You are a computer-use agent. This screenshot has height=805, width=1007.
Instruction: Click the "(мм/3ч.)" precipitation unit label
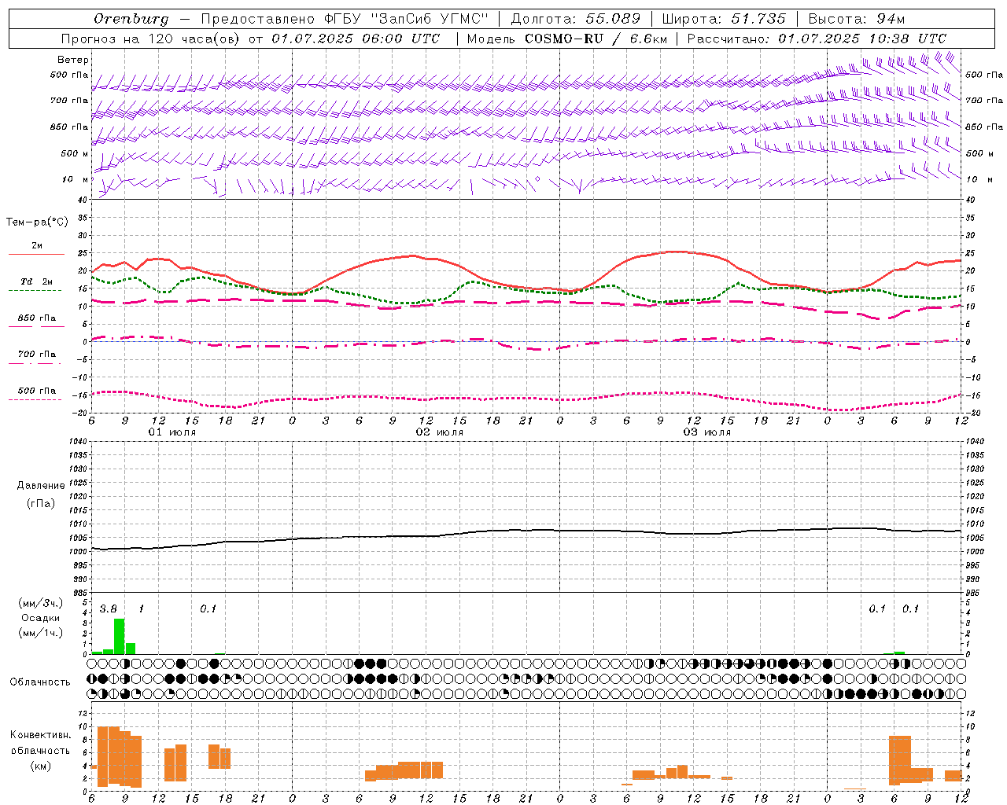[41, 603]
